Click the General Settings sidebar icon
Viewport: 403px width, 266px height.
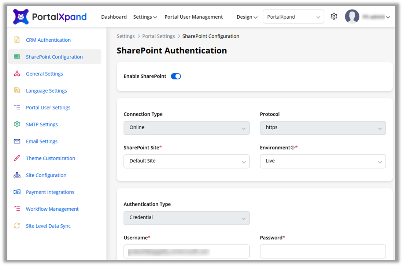tap(17, 74)
